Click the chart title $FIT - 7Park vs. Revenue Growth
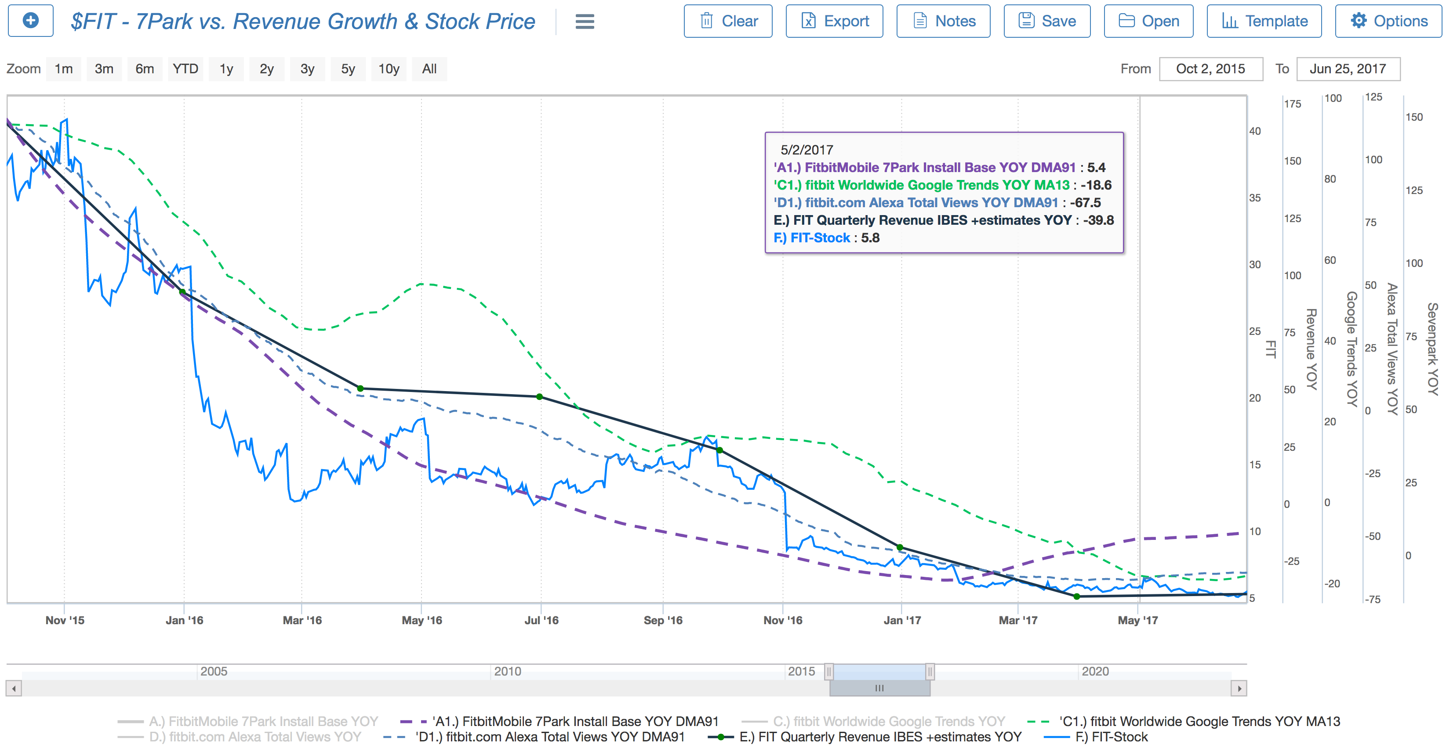 tap(303, 22)
